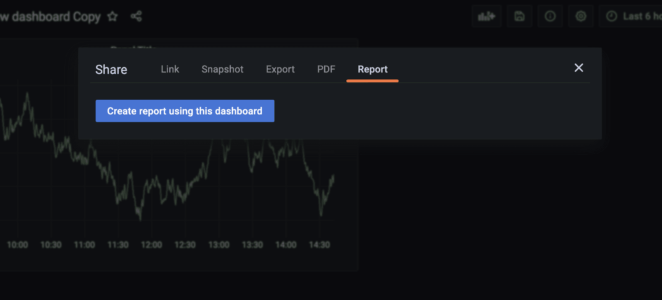The image size is (662, 300).
Task: Click the share dashboard icon
Action: pyautogui.click(x=136, y=17)
